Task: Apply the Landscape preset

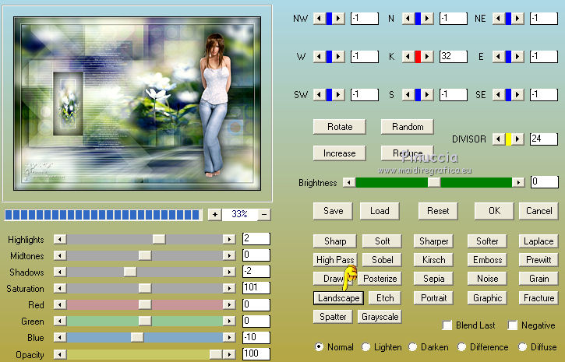Action: 339,298
